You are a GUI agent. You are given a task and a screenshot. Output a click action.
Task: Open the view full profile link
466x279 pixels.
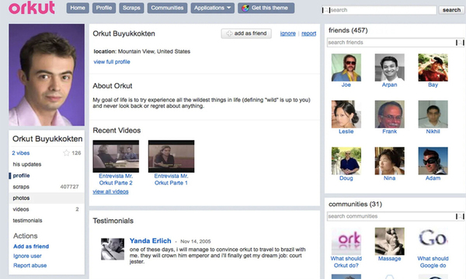(x=112, y=62)
